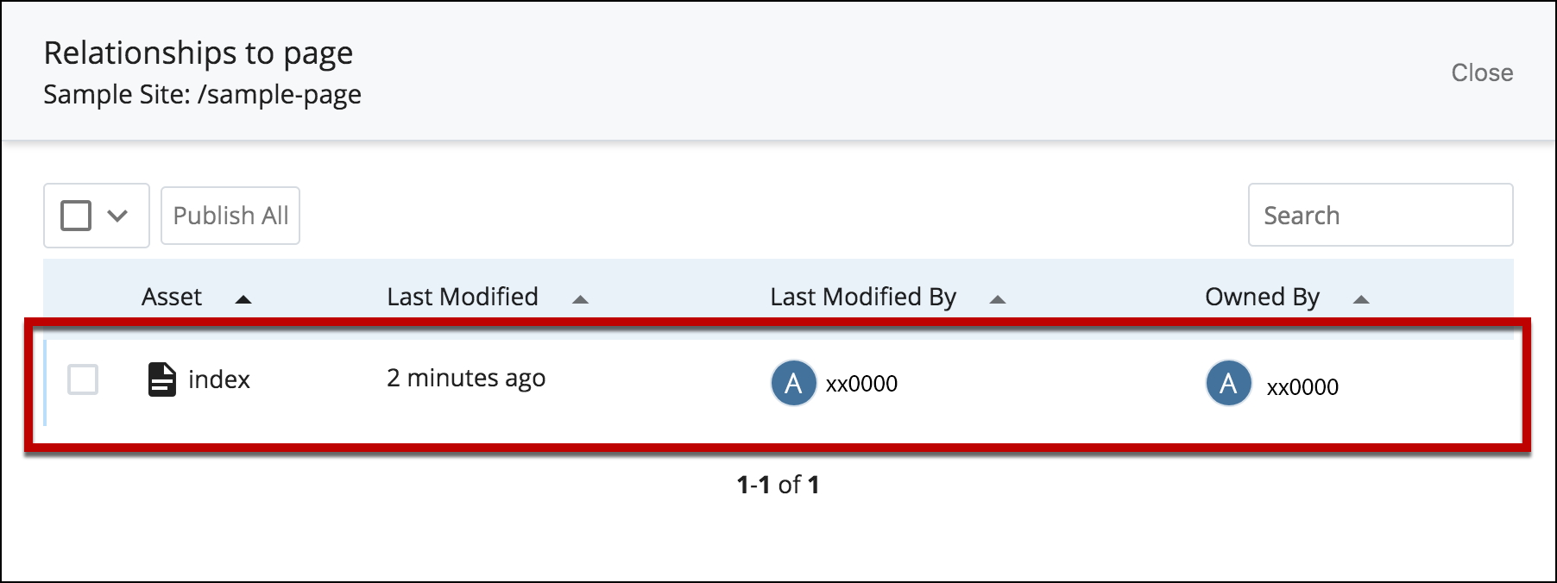1557x583 pixels.
Task: Click the Owned By sort arrow
Action: coord(1361,299)
